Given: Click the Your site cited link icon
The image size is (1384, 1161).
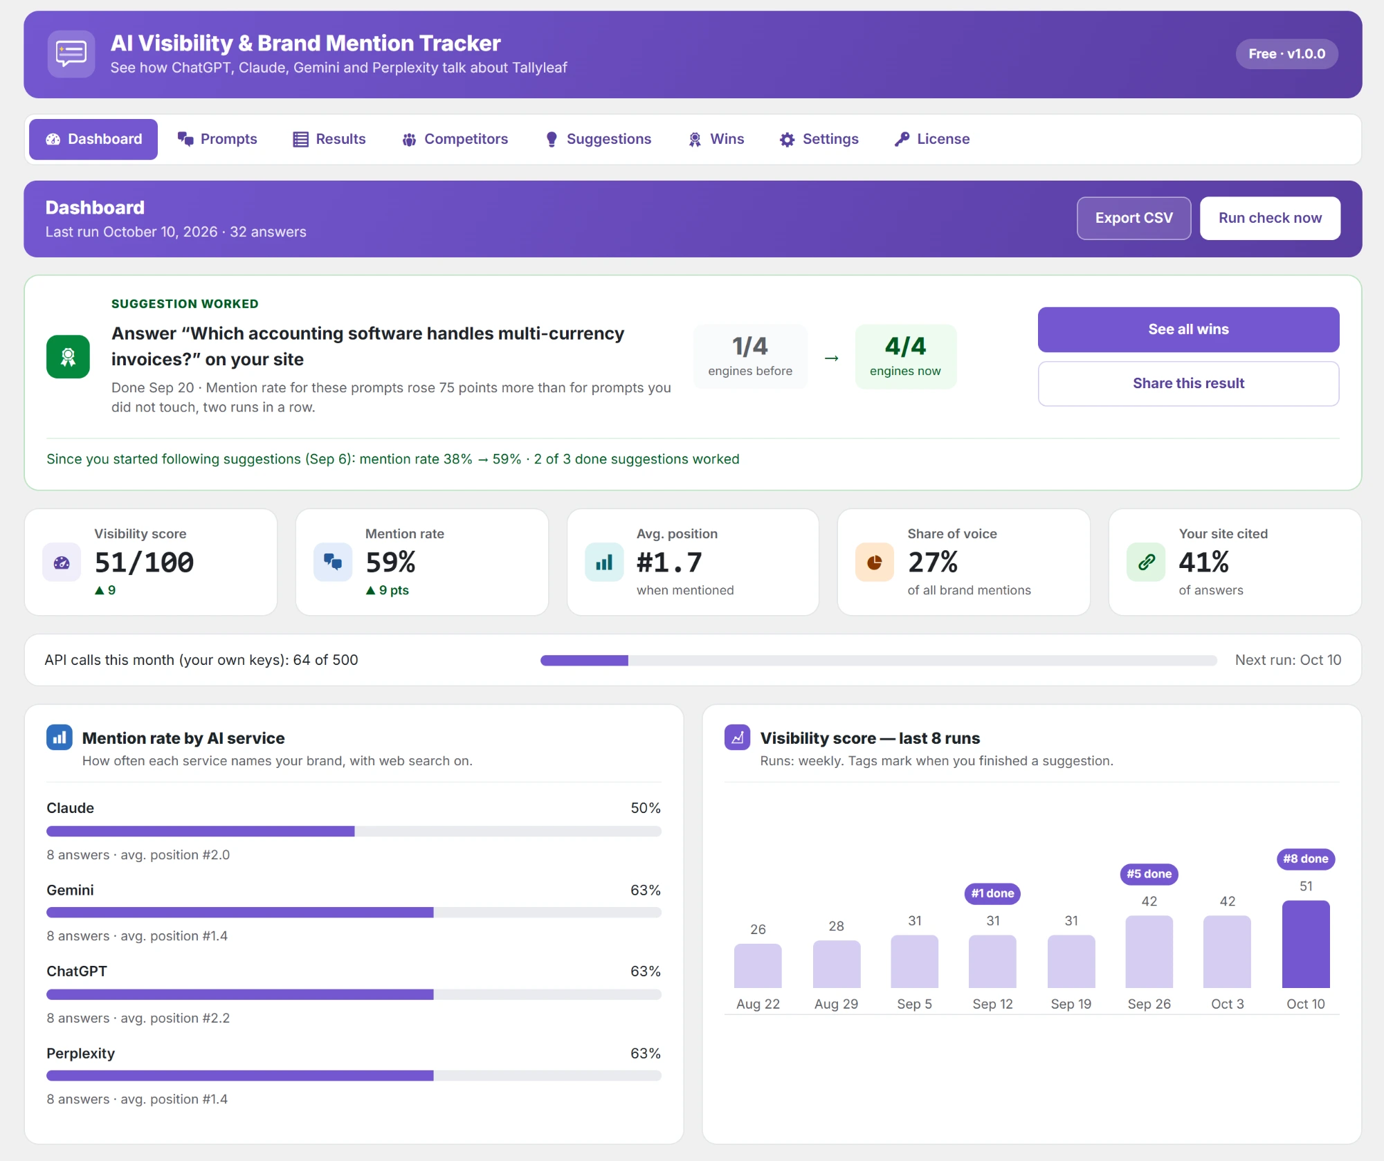Looking at the screenshot, I should click(x=1146, y=563).
